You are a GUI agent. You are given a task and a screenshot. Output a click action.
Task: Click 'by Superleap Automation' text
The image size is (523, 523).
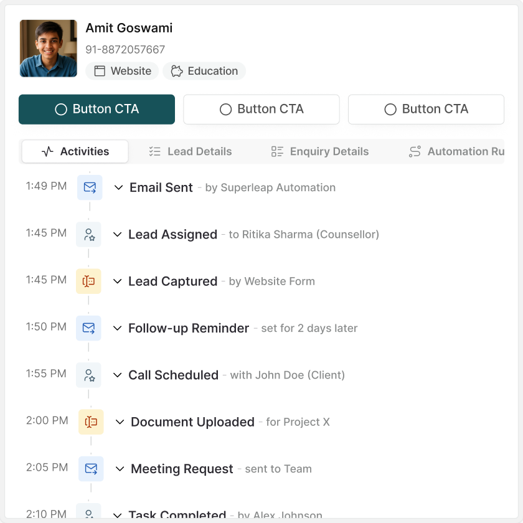point(270,188)
